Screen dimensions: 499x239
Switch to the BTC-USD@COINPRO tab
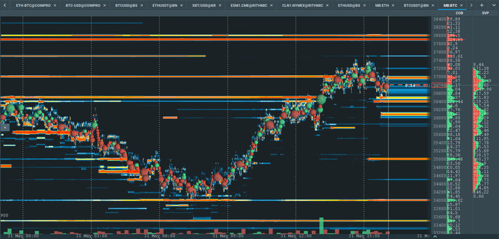(x=82, y=6)
